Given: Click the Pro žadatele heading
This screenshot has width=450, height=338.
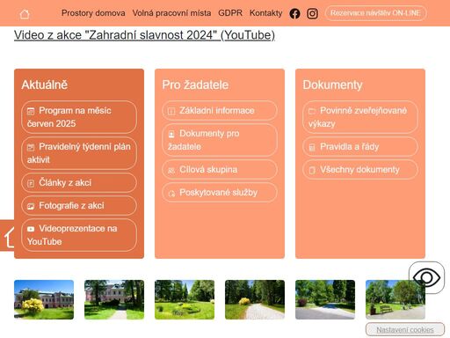Looking at the screenshot, I should coord(195,84).
